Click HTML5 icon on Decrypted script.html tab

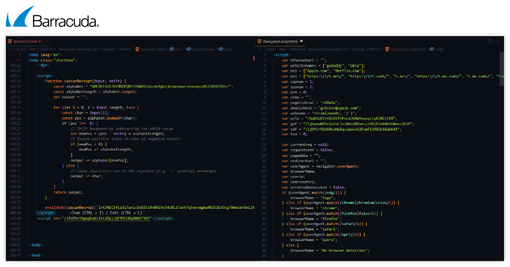tap(259, 41)
